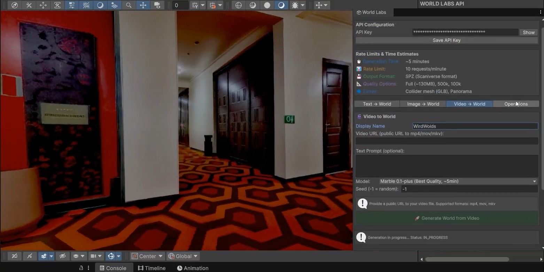Open the World Labs panel kebab menu
The height and width of the screenshot is (272, 544).
point(541,12)
